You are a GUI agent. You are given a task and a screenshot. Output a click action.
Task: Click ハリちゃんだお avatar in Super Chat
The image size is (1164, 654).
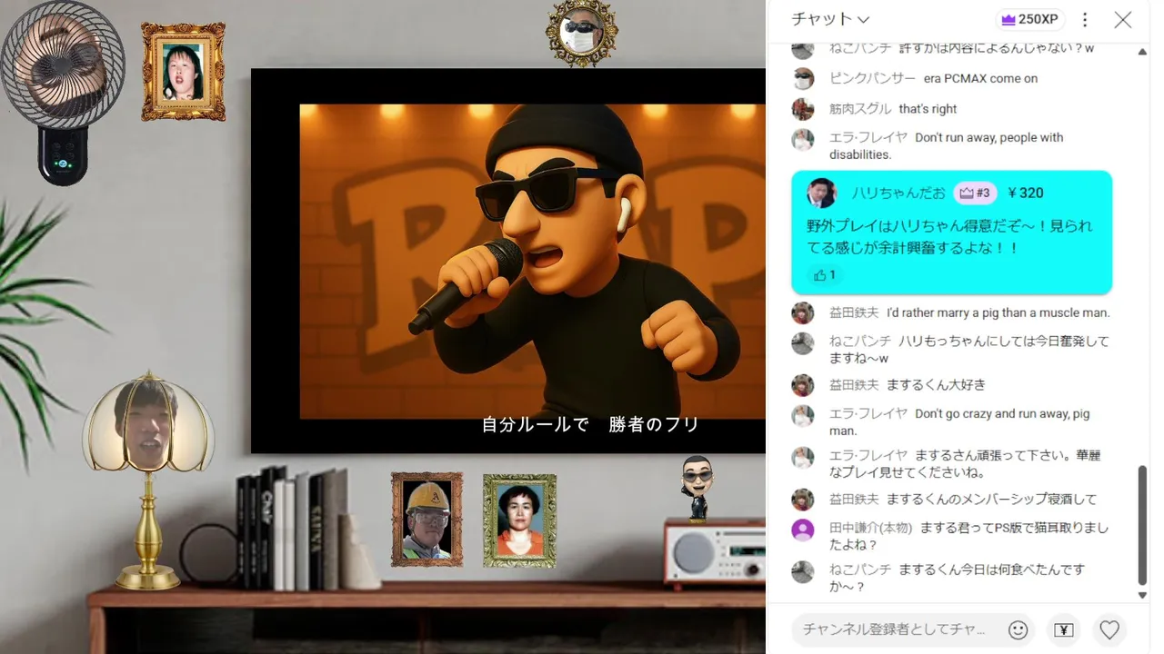[821, 193]
